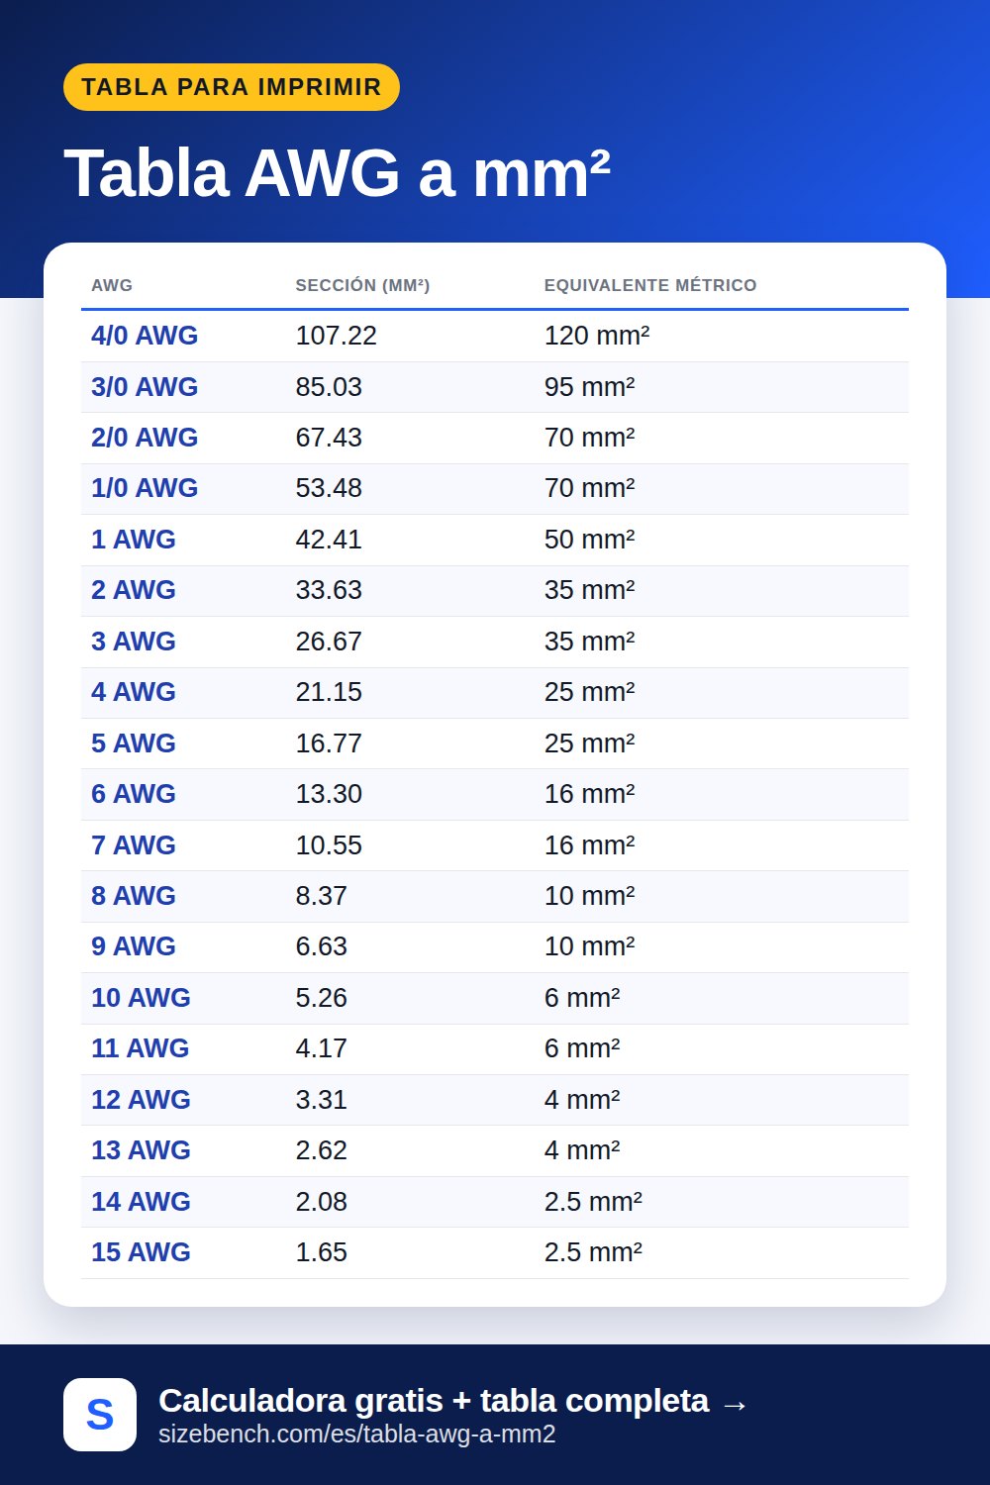Visit the sizebench.com/es/tabla-awg-a-mm2 URL
The width and height of the screenshot is (990, 1485).
(x=357, y=1434)
